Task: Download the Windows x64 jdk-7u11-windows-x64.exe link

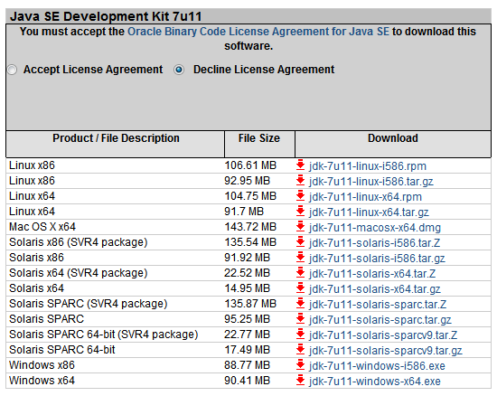Action: (375, 382)
